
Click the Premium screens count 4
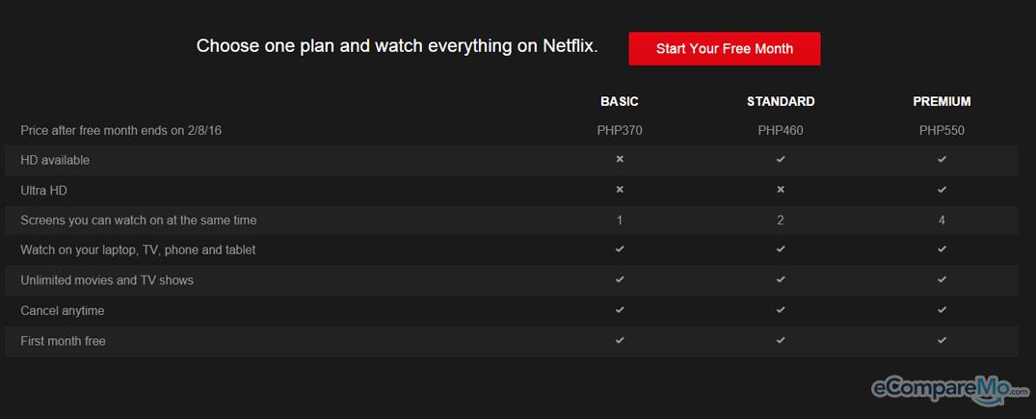(x=942, y=220)
